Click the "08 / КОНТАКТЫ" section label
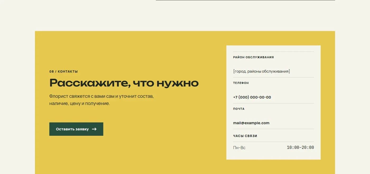 click(63, 72)
